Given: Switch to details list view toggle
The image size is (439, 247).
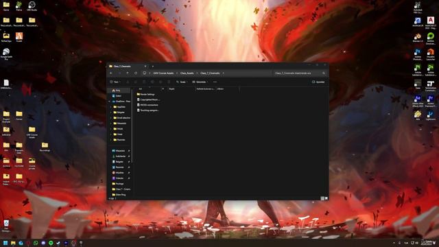Looking at the screenshot, I should 322,198.
